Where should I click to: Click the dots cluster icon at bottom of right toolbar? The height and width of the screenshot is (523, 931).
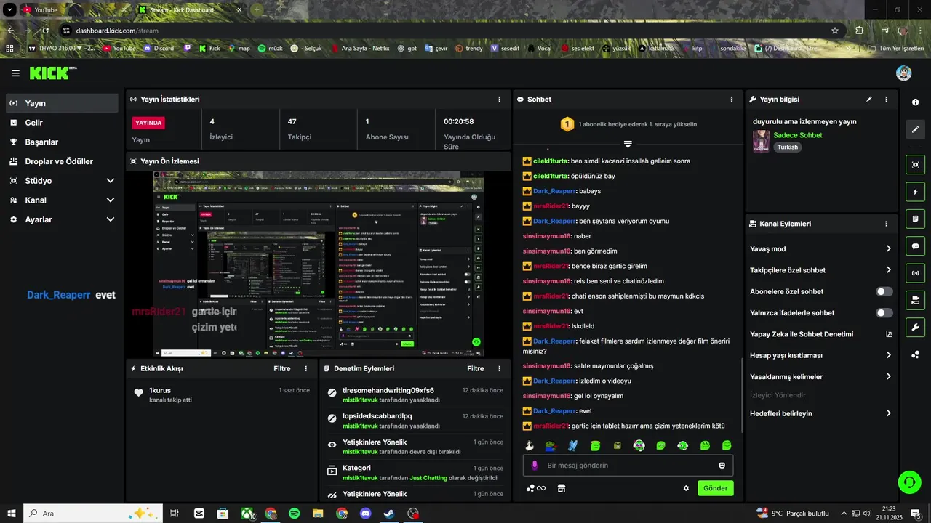coord(916,354)
